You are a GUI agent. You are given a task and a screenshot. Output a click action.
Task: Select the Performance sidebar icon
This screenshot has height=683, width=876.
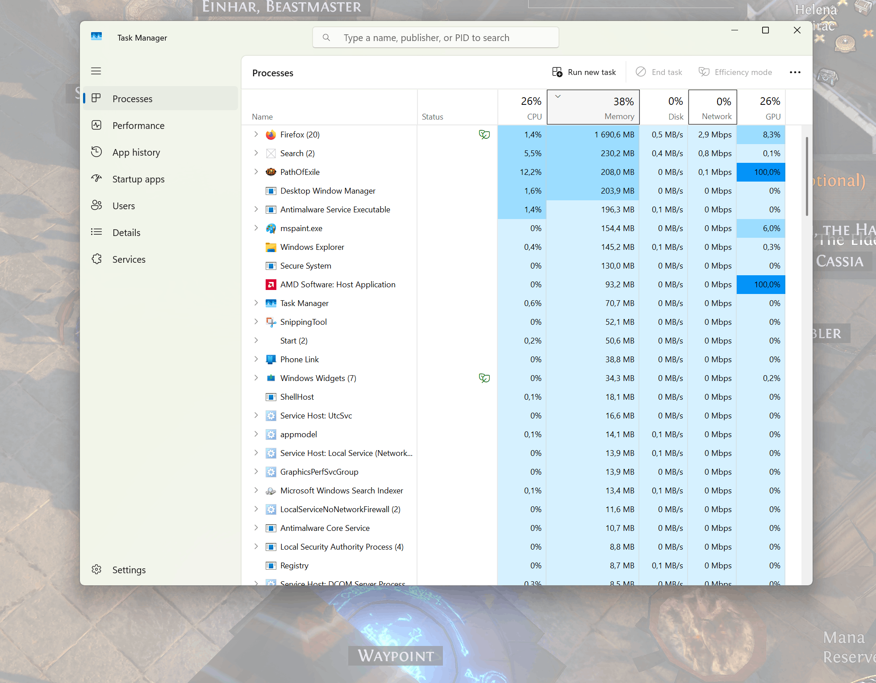coord(96,125)
